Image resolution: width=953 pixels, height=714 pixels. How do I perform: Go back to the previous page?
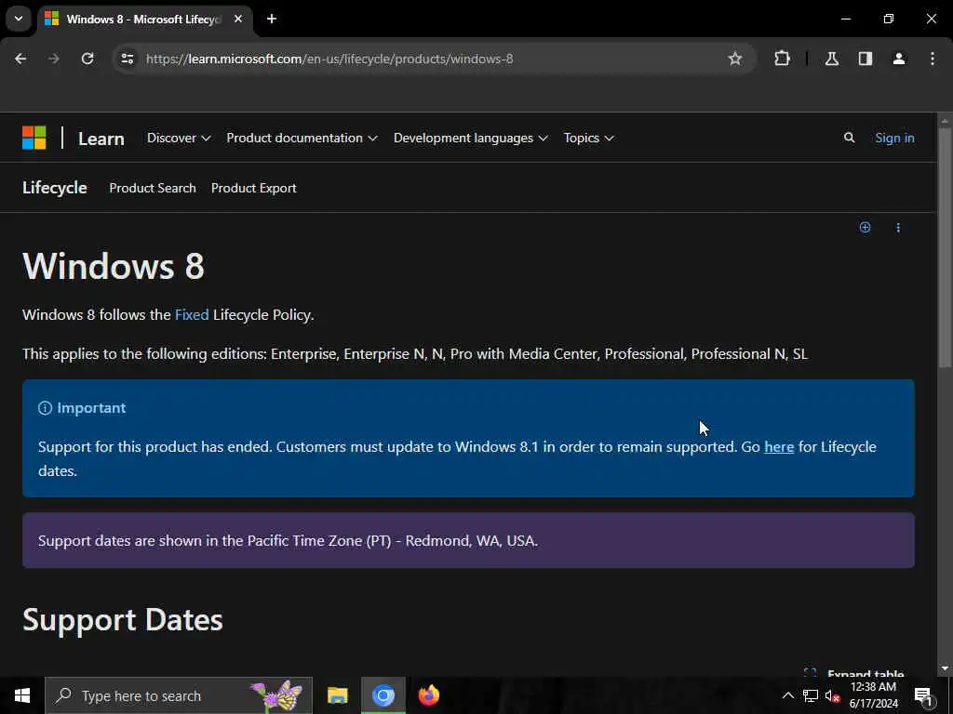(20, 59)
